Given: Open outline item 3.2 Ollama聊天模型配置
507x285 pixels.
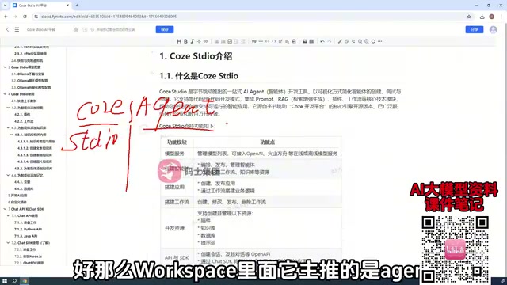Looking at the screenshot, I should point(29,81).
